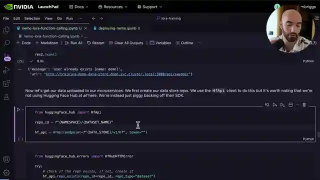Execute above cells in cell toolbar
The width and height of the screenshot is (320, 180).
tap(274, 104)
